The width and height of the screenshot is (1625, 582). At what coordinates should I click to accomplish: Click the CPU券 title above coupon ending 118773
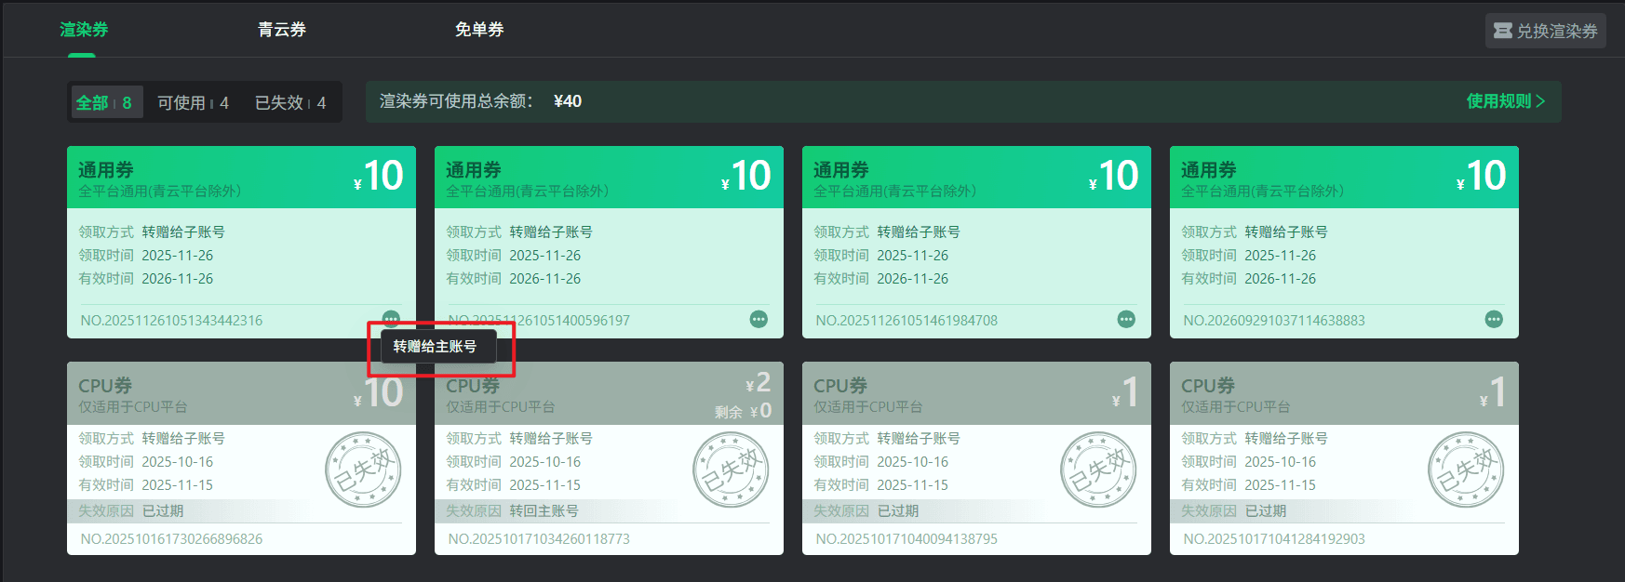coord(473,386)
